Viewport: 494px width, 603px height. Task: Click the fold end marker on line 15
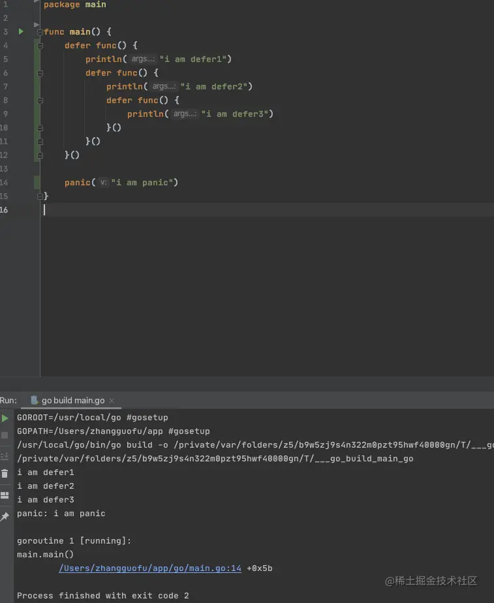(40, 196)
